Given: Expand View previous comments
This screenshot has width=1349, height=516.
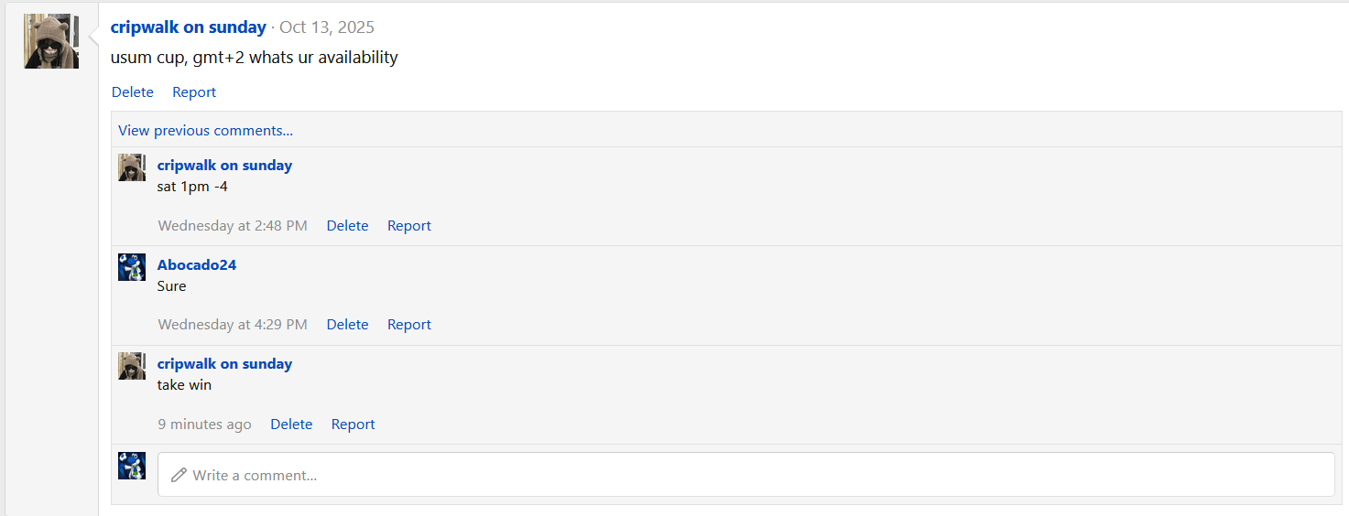Looking at the screenshot, I should pyautogui.click(x=205, y=131).
